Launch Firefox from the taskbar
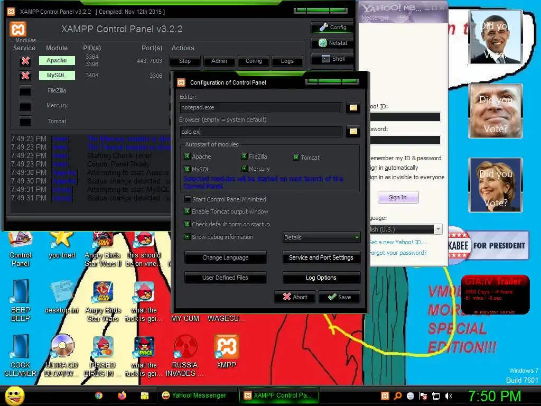This screenshot has width=541, height=406. [x=122, y=395]
